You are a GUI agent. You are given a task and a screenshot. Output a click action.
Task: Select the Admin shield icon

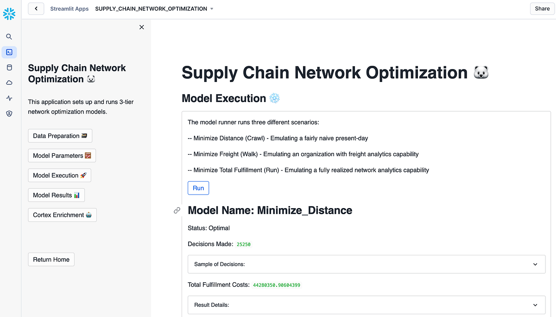coord(9,113)
